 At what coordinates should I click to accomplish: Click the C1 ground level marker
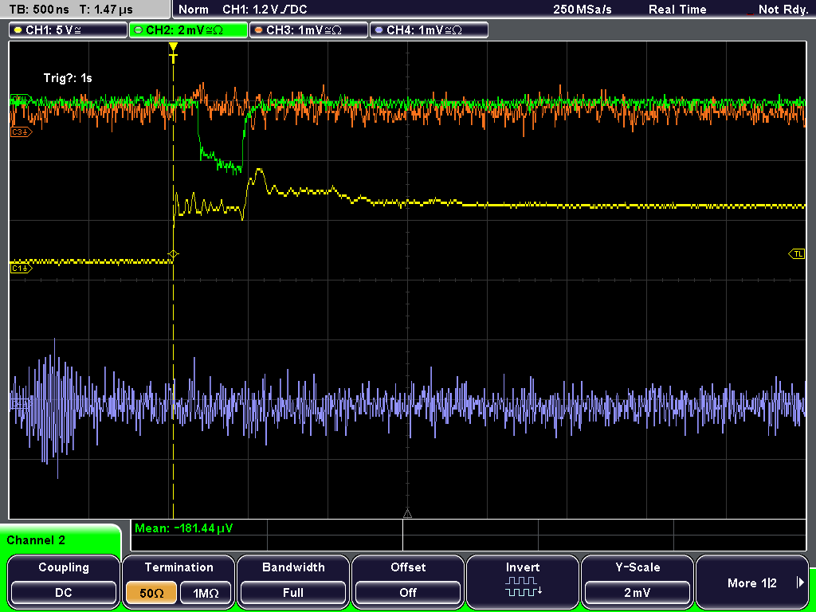(22, 269)
